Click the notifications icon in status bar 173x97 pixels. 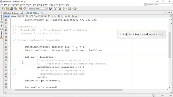pos(153,95)
